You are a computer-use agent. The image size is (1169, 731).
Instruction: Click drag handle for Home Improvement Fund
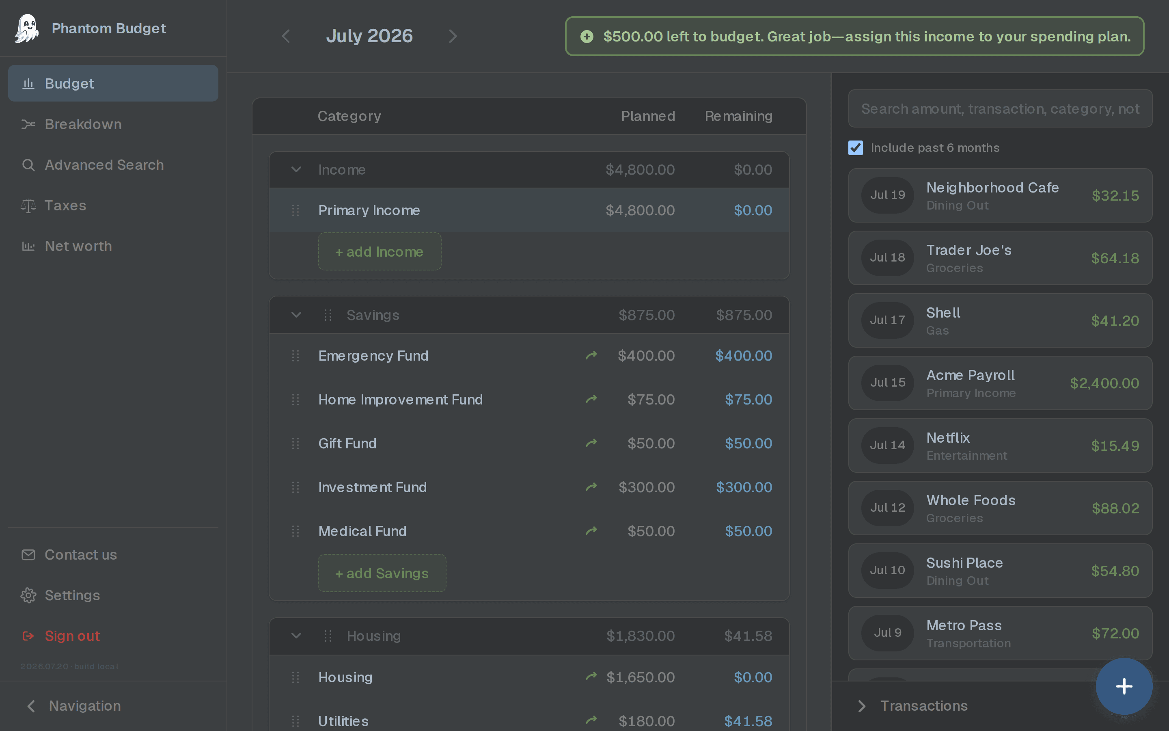tap(295, 400)
